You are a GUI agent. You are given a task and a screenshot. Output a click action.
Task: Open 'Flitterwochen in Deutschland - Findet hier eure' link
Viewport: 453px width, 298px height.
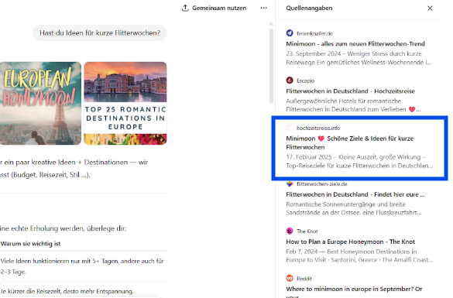click(x=355, y=194)
